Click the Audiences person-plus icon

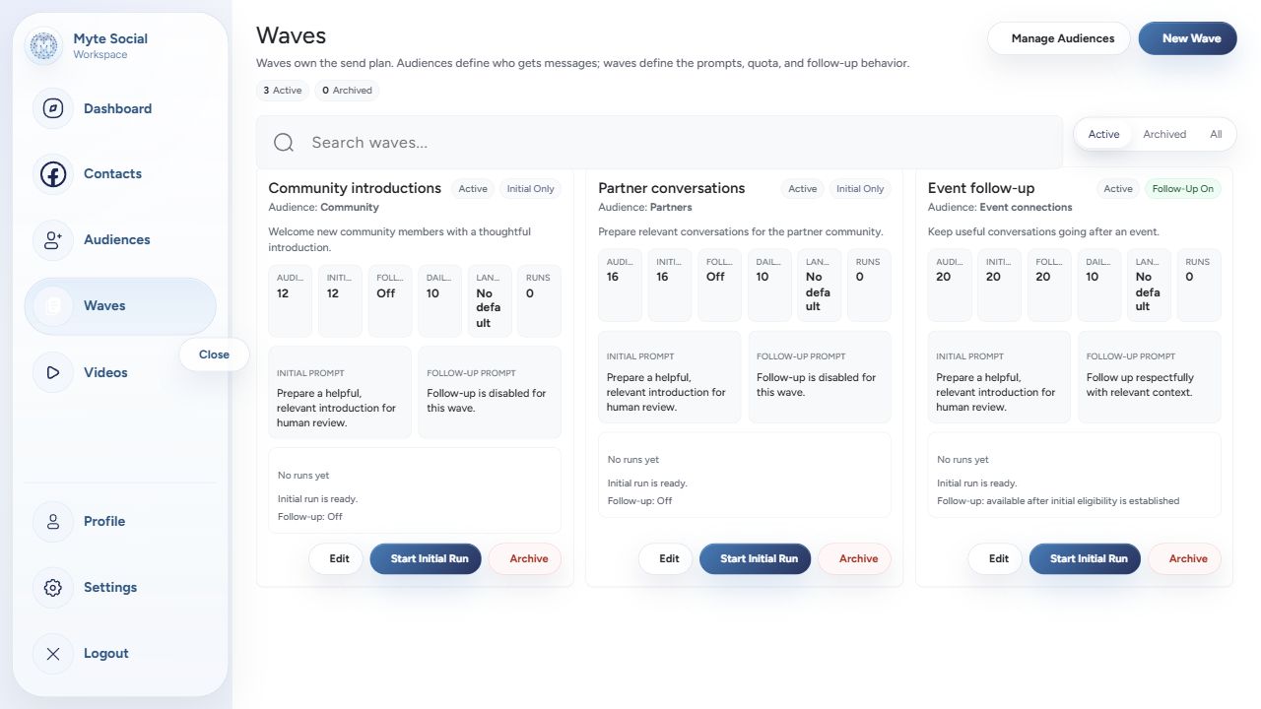53,240
